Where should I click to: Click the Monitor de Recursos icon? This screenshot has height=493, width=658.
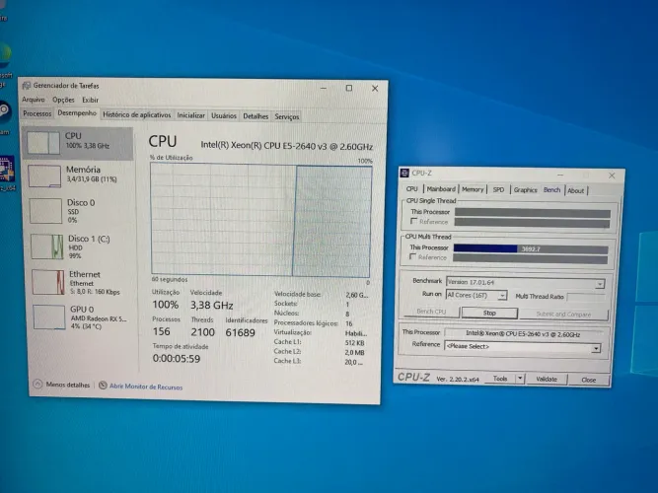click(x=103, y=386)
